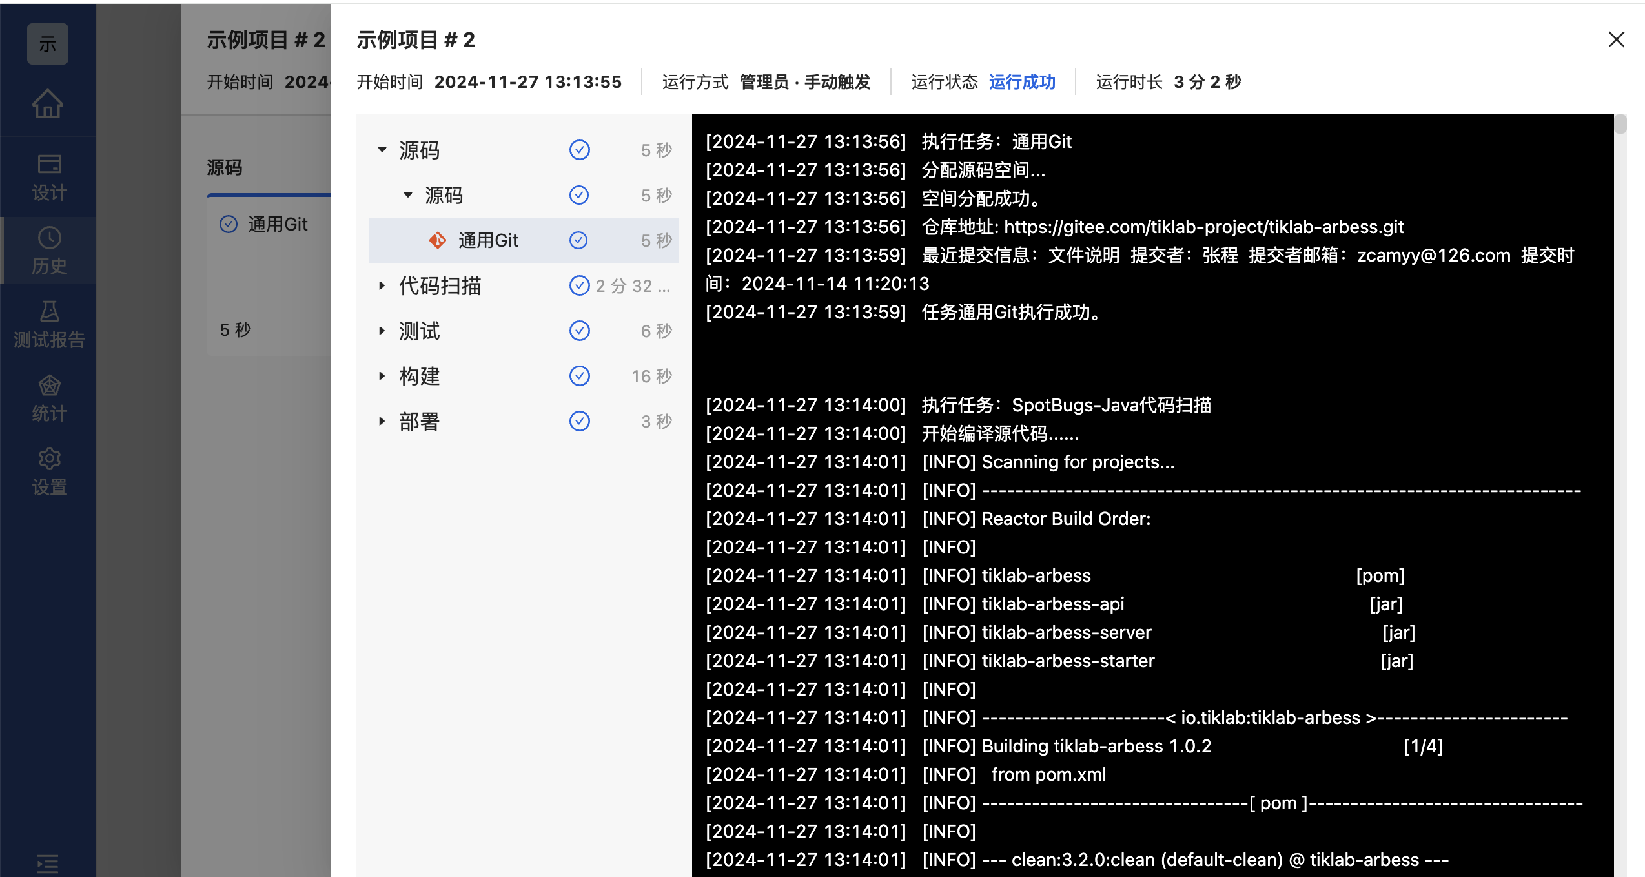Click success check icon of 测试 stage
This screenshot has height=877, width=1645.
[580, 331]
